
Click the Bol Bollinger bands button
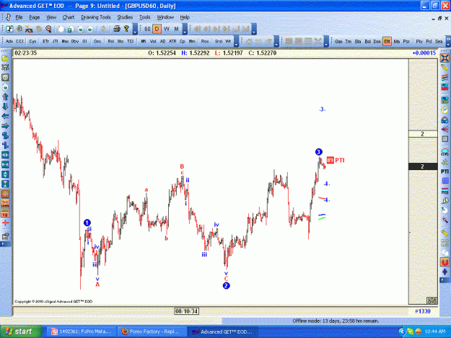[x=367, y=41]
